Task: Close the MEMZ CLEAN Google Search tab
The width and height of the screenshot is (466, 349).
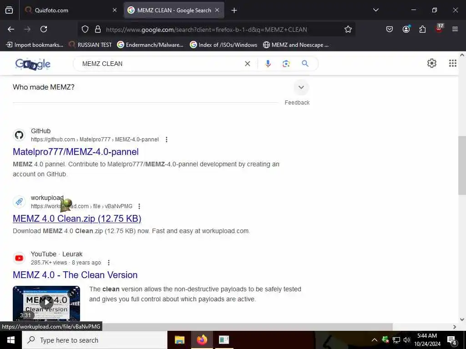Action: [x=217, y=10]
